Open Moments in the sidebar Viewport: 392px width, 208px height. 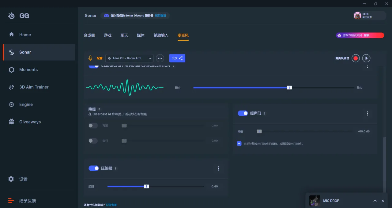point(39,70)
